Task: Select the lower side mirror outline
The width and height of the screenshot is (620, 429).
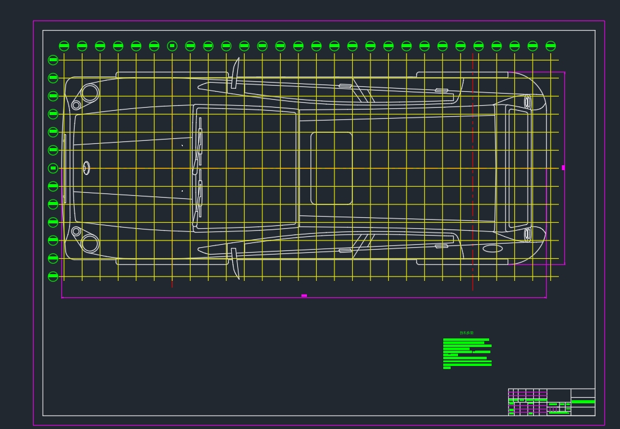Action: [x=235, y=264]
